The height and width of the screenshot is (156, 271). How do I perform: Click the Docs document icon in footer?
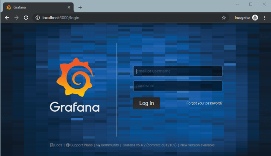52,145
